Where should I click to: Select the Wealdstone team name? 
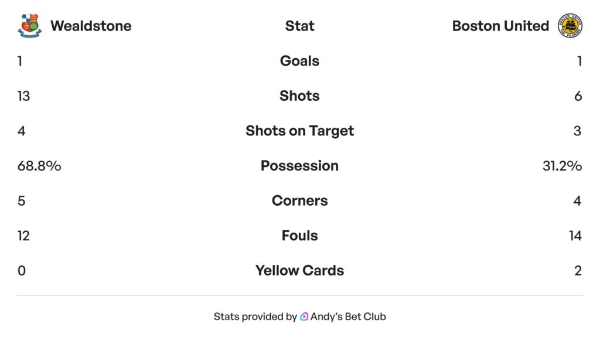(x=91, y=26)
